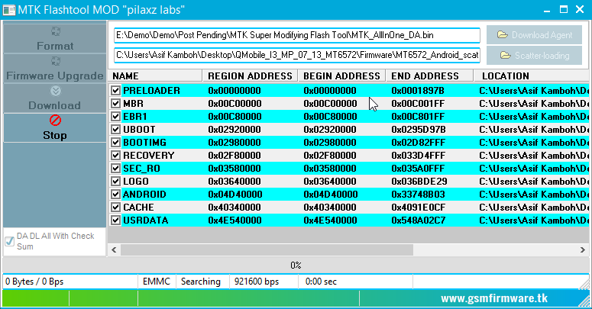This screenshot has height=309, width=592.
Task: Select the RECOVERY row name
Action: pos(149,156)
